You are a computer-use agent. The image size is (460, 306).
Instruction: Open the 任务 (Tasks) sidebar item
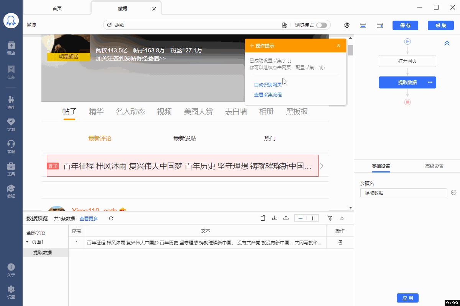click(x=11, y=72)
